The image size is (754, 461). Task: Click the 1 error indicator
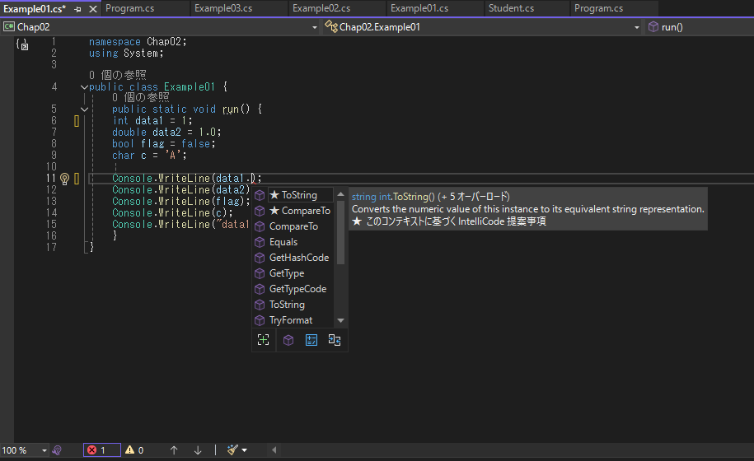(102, 450)
